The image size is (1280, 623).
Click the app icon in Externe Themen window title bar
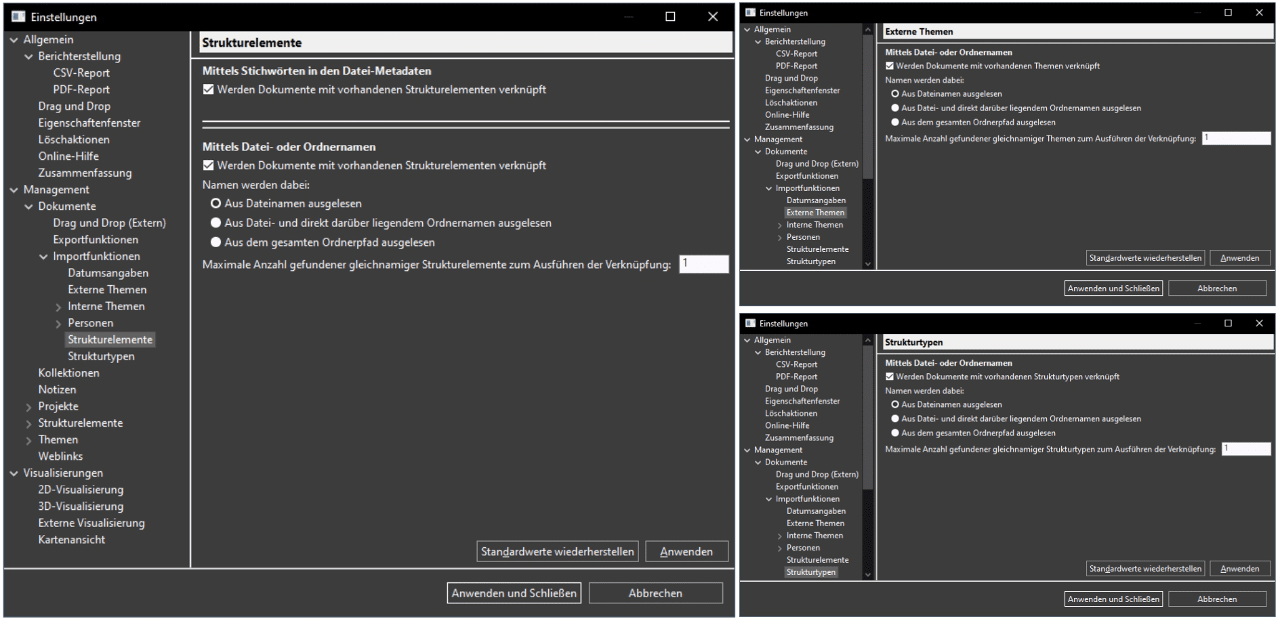pyautogui.click(x=750, y=12)
